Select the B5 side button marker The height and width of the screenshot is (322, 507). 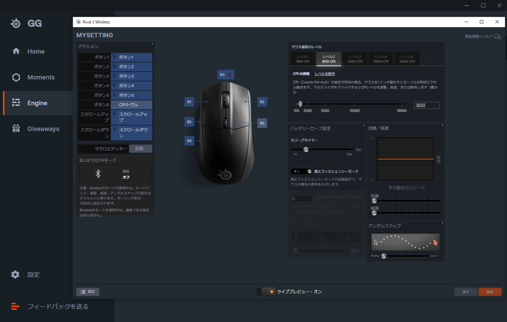(189, 122)
